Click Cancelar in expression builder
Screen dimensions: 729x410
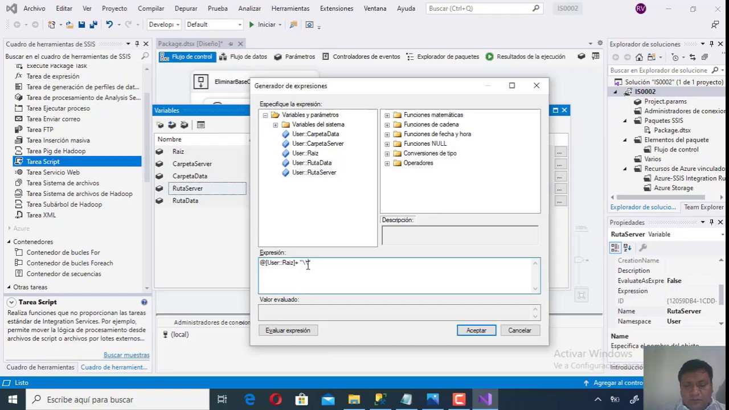[x=519, y=330]
